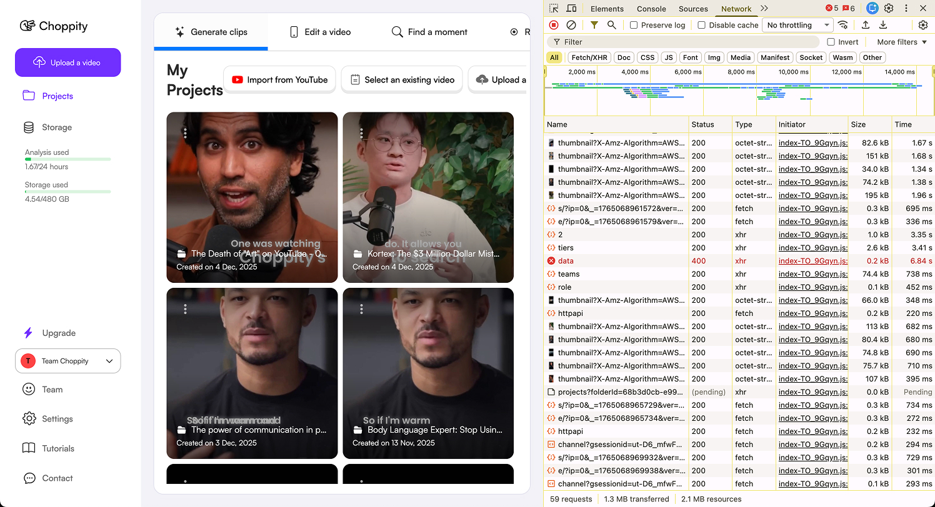Open DevTools settings gear in top bar
Image resolution: width=935 pixels, height=507 pixels.
[x=889, y=9]
